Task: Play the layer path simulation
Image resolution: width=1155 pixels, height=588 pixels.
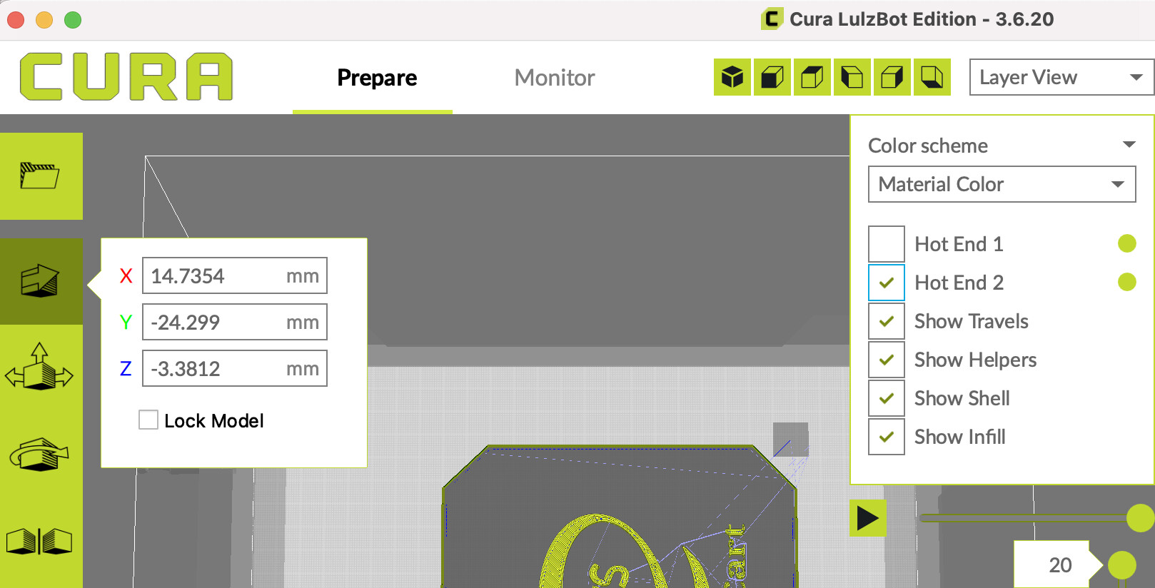Action: click(868, 518)
